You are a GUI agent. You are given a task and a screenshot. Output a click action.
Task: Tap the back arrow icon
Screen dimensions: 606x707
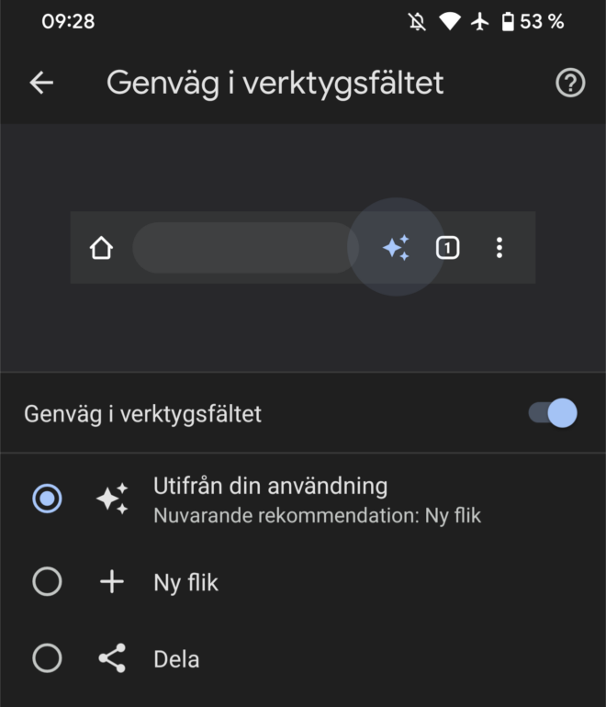(x=41, y=83)
